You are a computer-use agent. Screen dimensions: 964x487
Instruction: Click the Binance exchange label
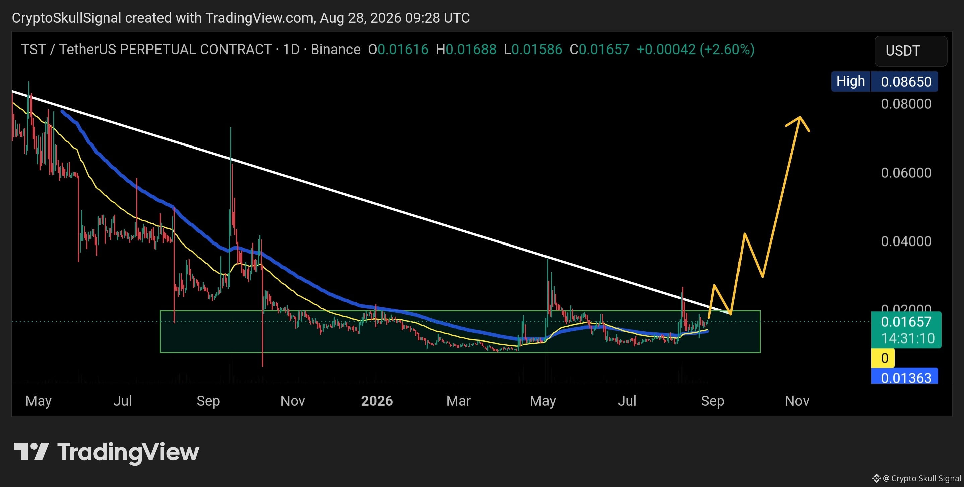tap(335, 50)
